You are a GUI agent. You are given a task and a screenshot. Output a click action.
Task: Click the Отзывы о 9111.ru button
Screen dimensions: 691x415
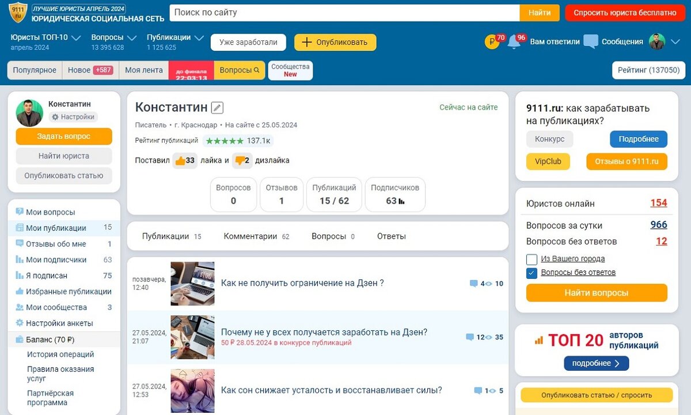click(x=627, y=161)
